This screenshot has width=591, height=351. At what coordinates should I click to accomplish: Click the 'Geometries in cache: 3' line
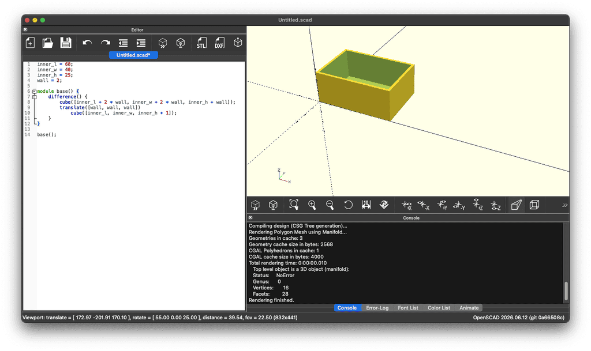276,238
